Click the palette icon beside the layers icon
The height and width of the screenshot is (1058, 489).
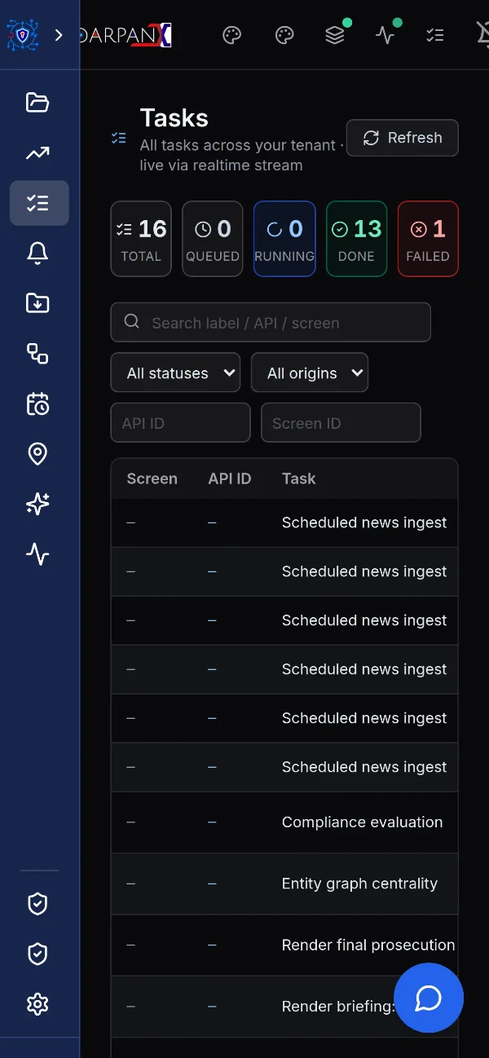pos(284,35)
